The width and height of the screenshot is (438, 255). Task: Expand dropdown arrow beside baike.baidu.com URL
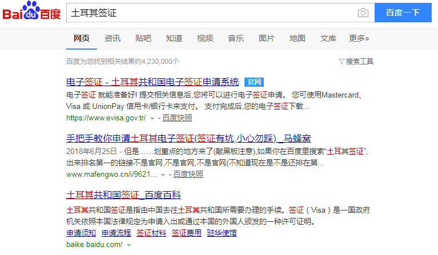click(129, 245)
